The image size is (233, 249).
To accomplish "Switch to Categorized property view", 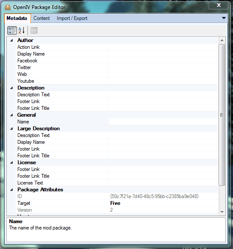I will tap(12, 31).
